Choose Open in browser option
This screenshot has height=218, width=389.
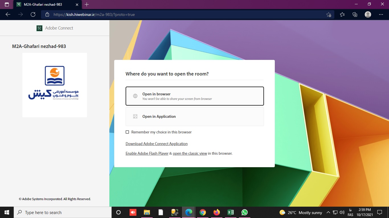point(195,96)
